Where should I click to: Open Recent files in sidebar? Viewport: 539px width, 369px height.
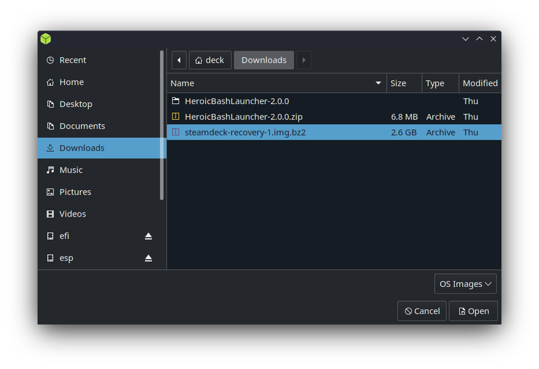click(x=99, y=60)
